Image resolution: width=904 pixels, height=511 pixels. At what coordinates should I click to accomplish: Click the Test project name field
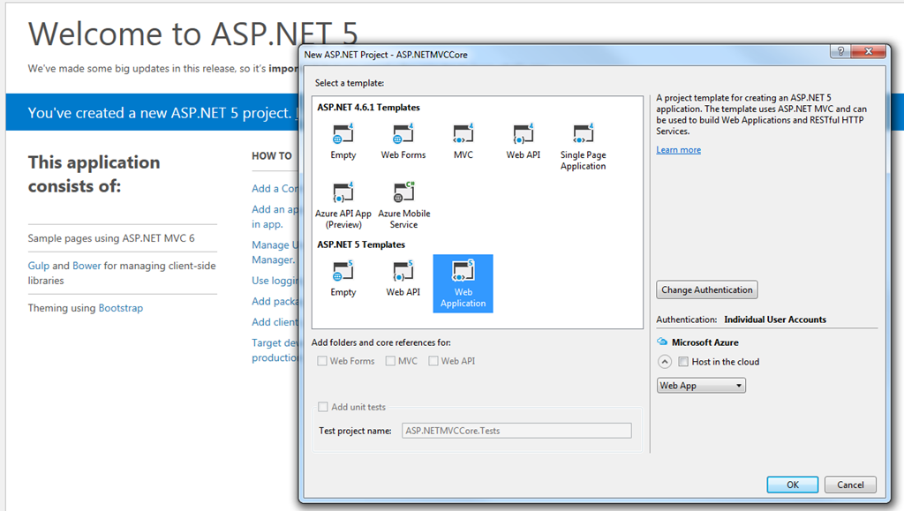point(516,431)
